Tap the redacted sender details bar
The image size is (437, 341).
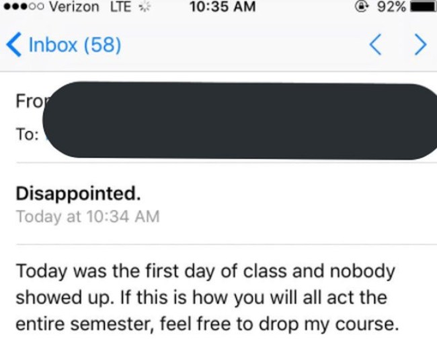[x=242, y=121]
